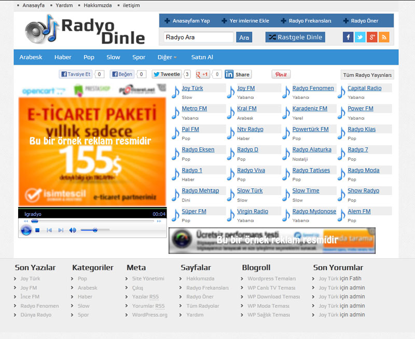Open Satın Al in the navbar
This screenshot has width=415, height=339.
[x=202, y=57]
